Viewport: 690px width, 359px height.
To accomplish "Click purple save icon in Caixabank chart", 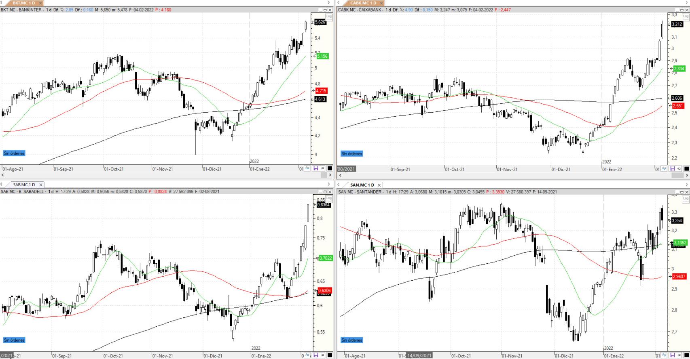I will click(673, 169).
